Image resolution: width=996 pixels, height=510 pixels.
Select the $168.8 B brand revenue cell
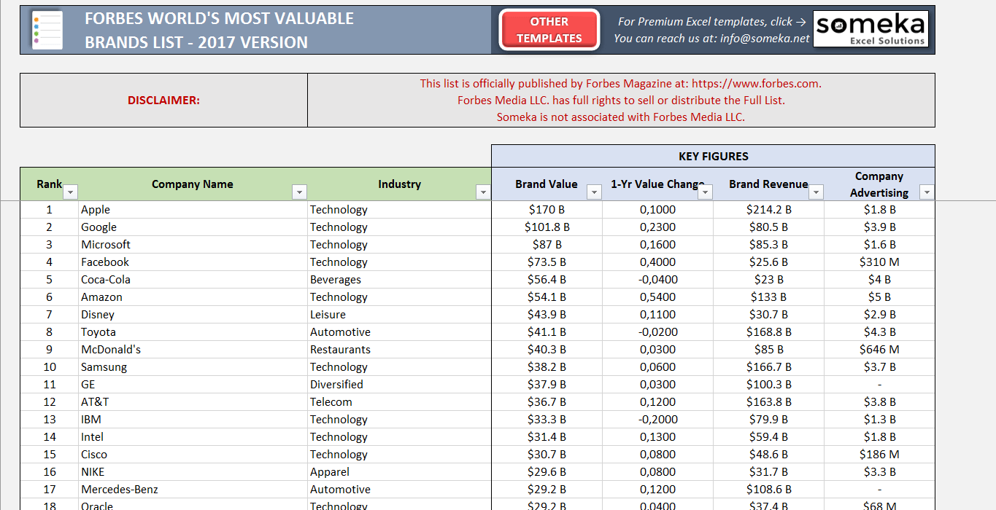pos(768,332)
